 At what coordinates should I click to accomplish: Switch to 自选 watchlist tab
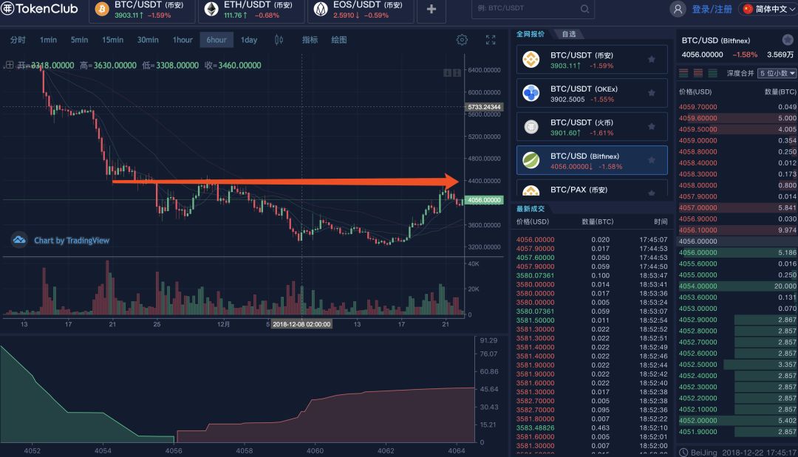pos(569,34)
